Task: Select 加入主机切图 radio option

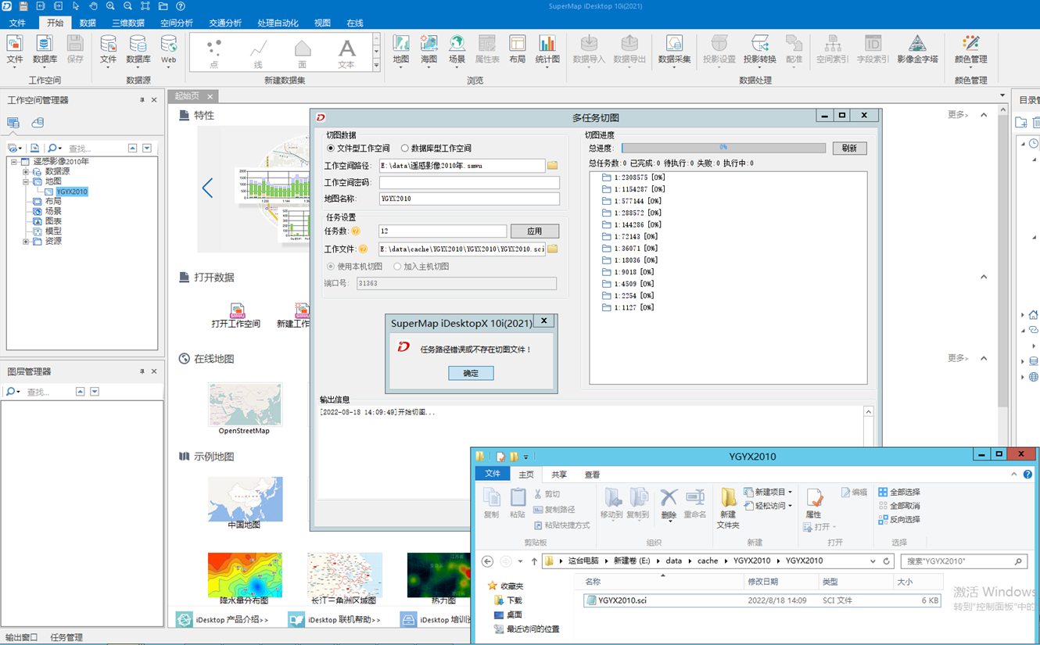Action: pos(397,267)
